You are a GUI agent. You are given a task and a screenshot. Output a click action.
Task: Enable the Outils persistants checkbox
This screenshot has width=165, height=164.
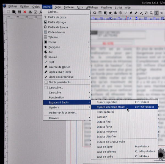tap(46, 82)
